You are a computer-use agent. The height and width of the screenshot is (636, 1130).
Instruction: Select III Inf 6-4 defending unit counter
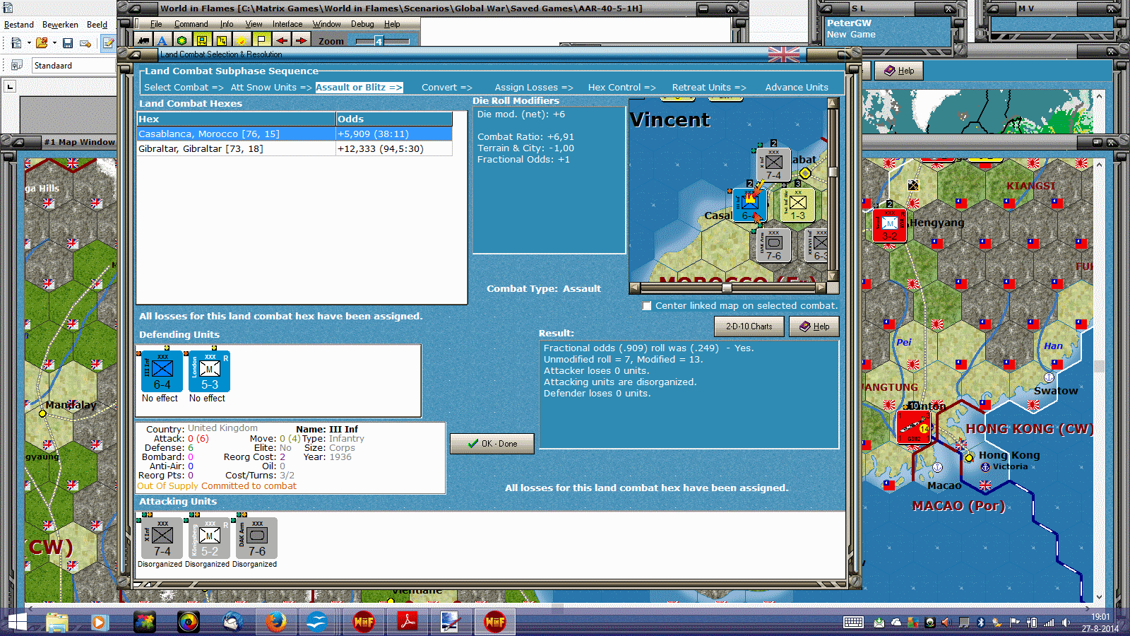click(x=162, y=372)
